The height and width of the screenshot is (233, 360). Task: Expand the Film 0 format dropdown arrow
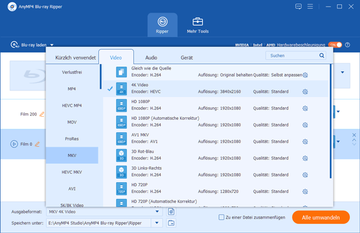(338, 141)
